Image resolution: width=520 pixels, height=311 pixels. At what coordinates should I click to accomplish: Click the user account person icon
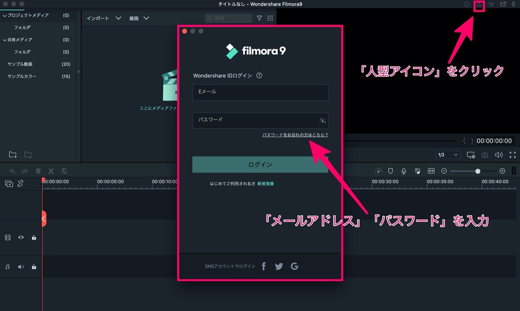click(479, 5)
